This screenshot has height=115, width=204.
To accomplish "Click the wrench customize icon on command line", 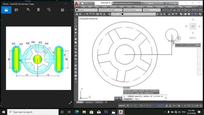I will (x=120, y=99).
